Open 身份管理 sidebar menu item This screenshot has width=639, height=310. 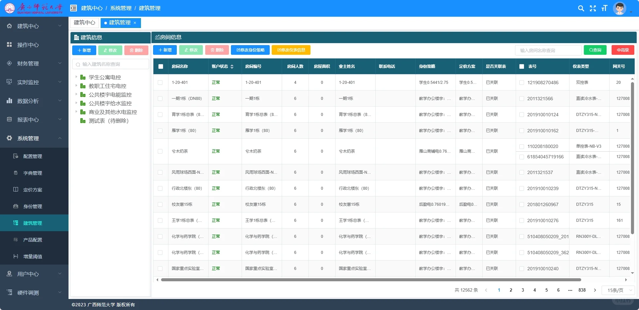point(34,206)
